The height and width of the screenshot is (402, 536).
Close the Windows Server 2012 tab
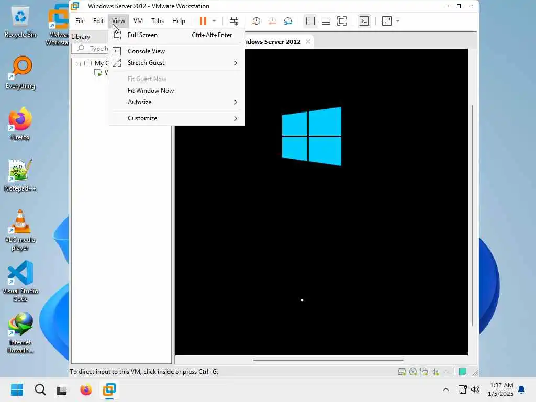click(308, 42)
